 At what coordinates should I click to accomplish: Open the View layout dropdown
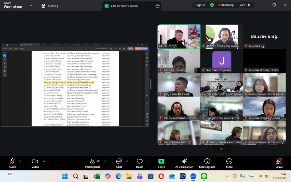coord(244,5)
